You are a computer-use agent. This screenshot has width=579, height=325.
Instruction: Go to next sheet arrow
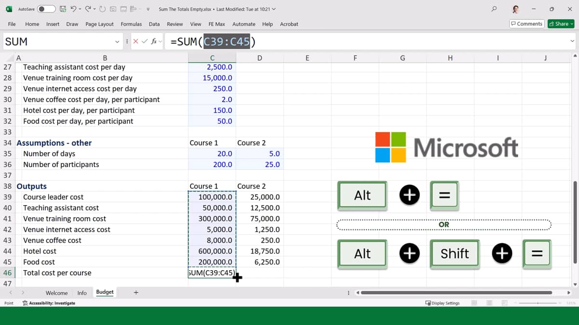[23, 292]
